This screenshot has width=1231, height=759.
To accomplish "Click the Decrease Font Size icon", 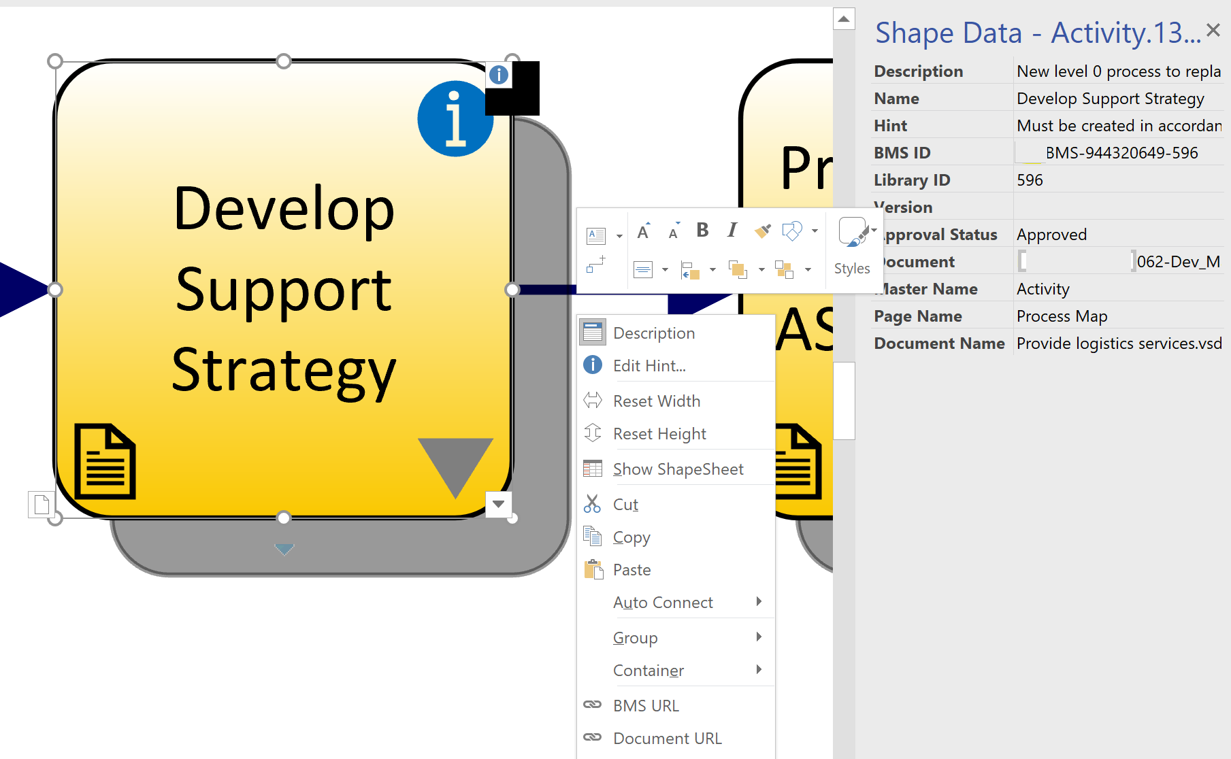I will (x=673, y=233).
